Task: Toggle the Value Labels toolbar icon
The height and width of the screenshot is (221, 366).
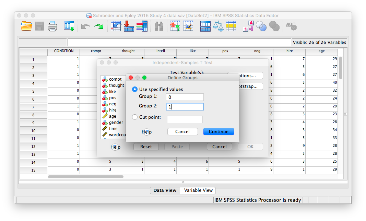Action: [x=248, y=26]
